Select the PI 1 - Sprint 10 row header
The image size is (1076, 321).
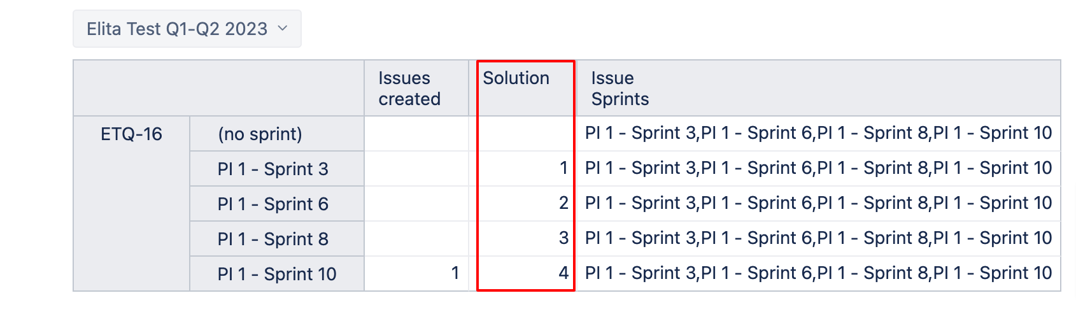[x=276, y=275]
